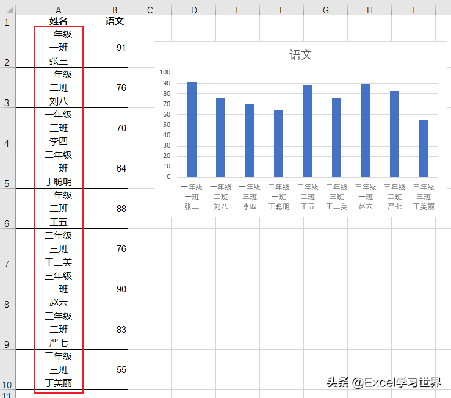Click the score cell 91

(115, 48)
